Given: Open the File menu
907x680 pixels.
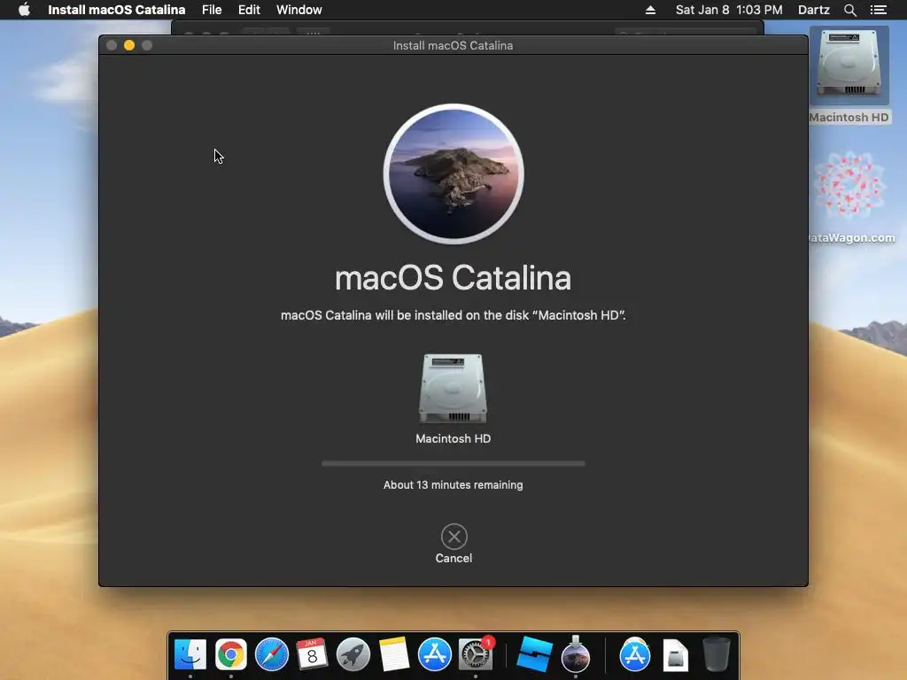Looking at the screenshot, I should click(x=212, y=10).
